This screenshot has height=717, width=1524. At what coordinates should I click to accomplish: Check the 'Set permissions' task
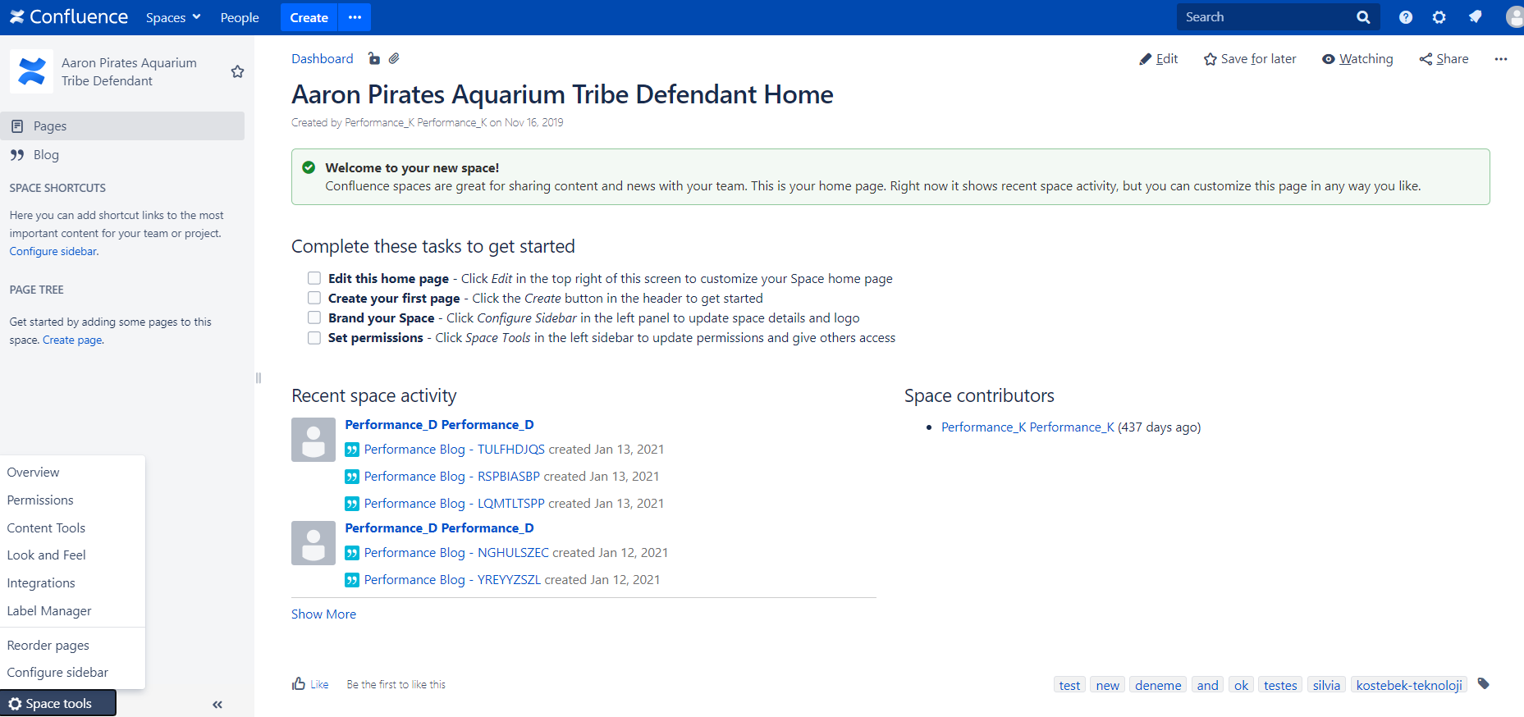314,337
